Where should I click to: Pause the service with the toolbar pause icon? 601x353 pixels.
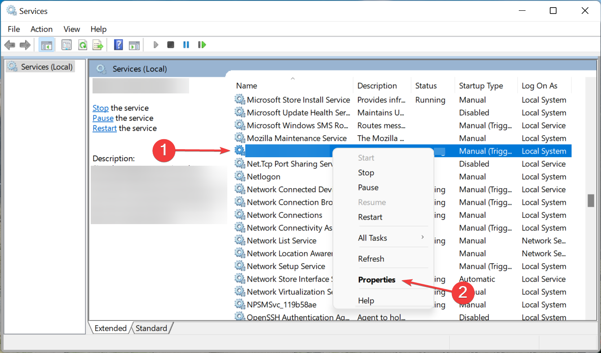click(186, 45)
